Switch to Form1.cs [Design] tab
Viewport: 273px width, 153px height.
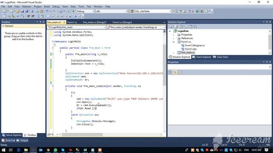coord(122,22)
